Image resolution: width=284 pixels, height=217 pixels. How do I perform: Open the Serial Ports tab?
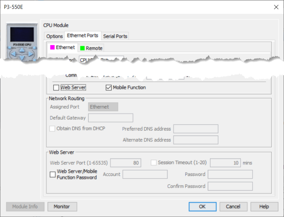115,36
